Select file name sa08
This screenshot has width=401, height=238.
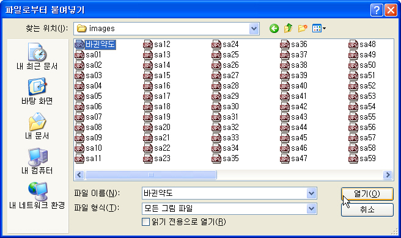(x=94, y=127)
